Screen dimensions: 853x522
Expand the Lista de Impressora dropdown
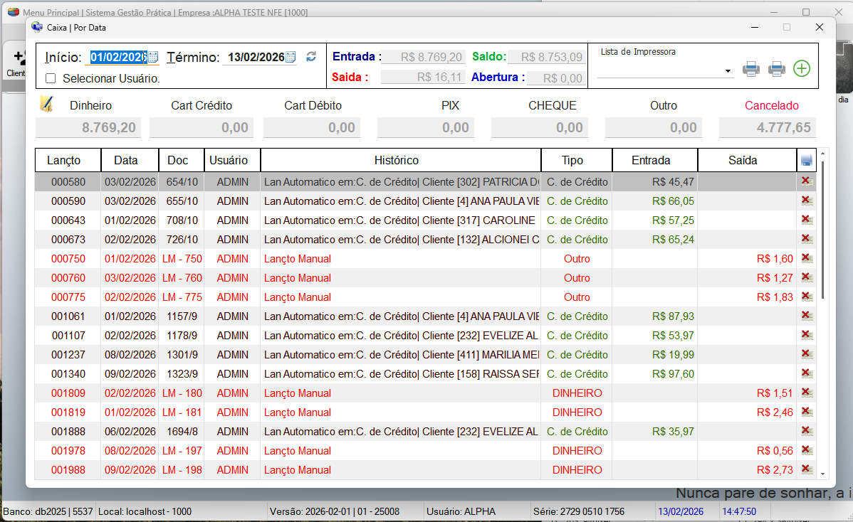(728, 71)
